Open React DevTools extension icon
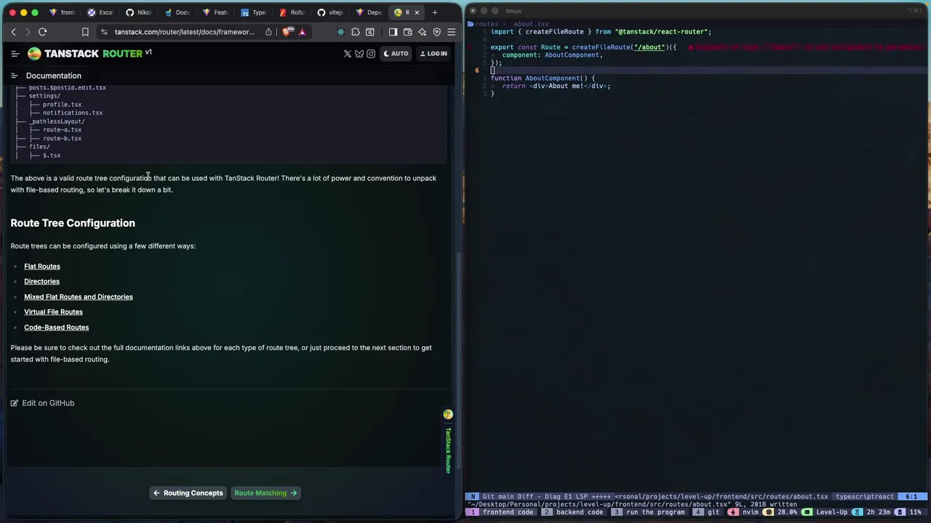Viewport: 931px width, 523px height. [x=340, y=32]
